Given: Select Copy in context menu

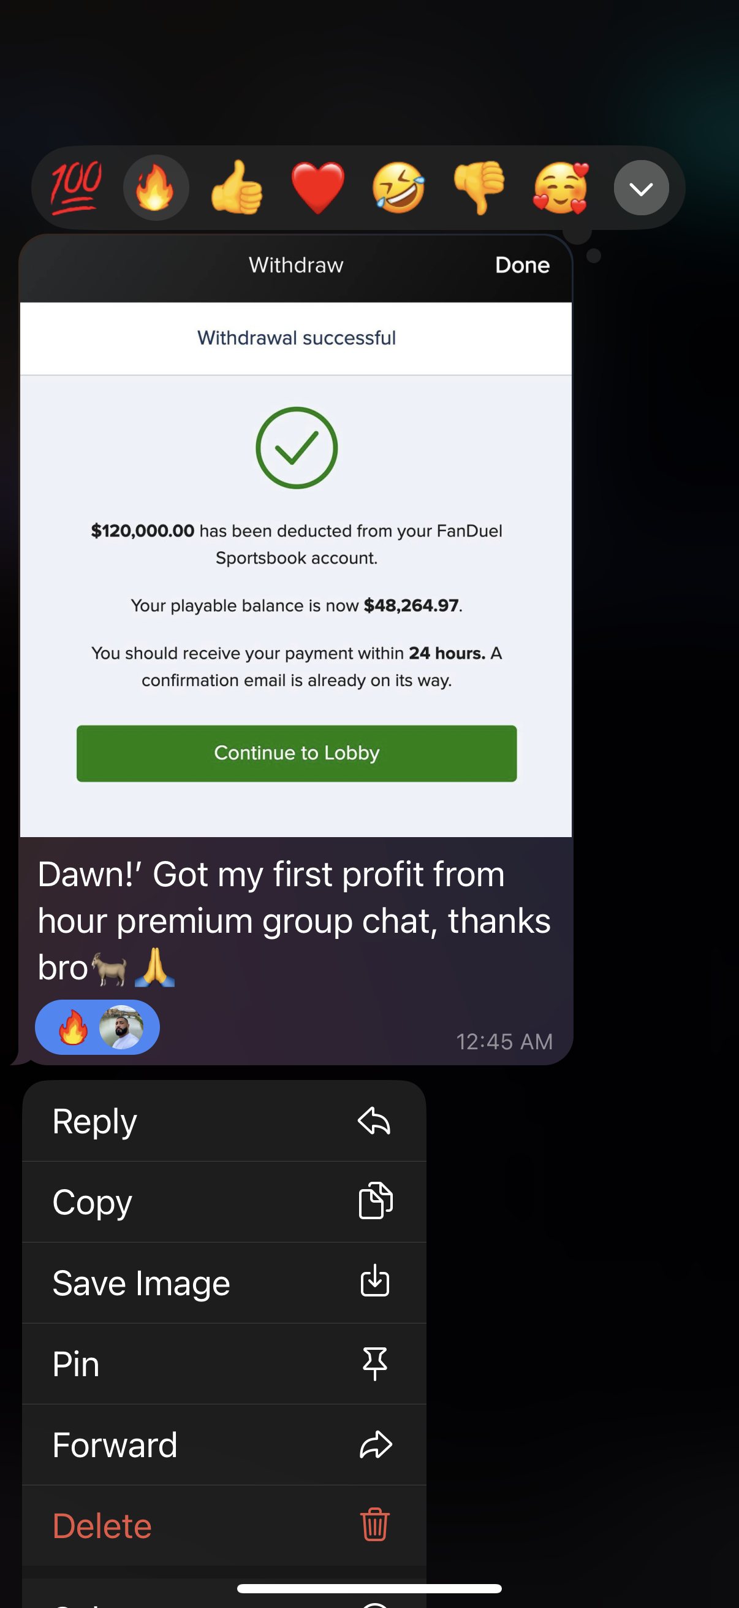Looking at the screenshot, I should coord(224,1201).
